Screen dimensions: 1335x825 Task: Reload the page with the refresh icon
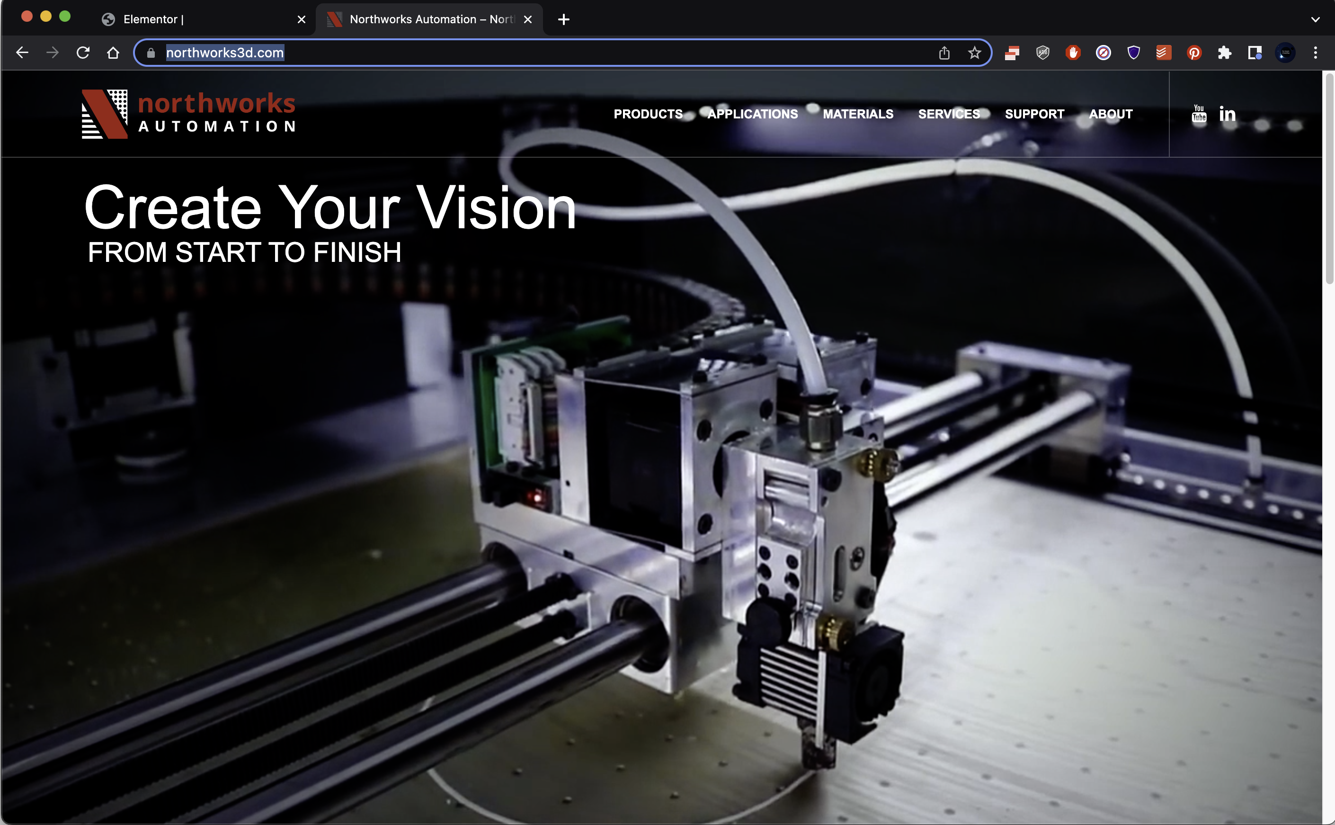[x=83, y=53]
